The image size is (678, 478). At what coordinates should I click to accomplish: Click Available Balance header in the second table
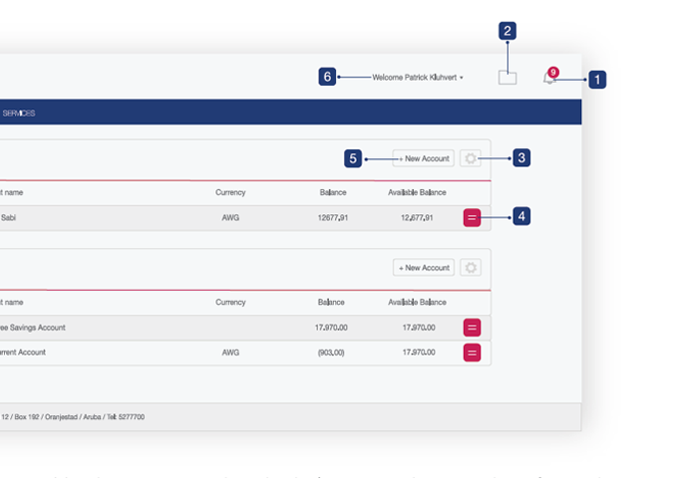pos(417,302)
